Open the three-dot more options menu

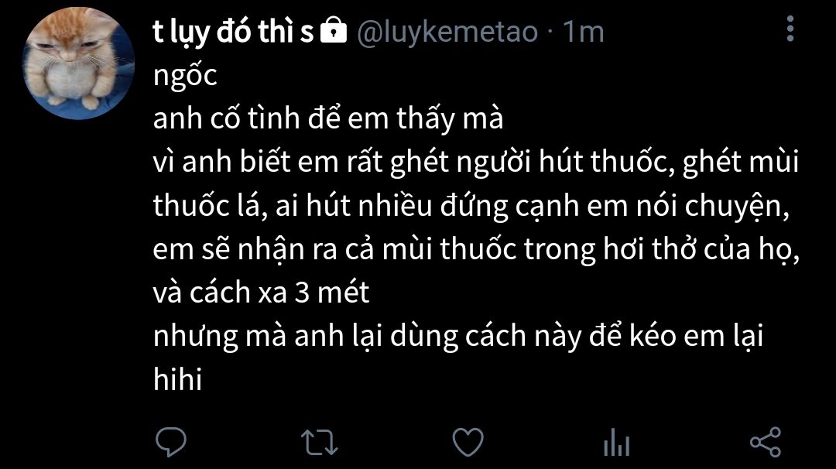pyautogui.click(x=790, y=29)
